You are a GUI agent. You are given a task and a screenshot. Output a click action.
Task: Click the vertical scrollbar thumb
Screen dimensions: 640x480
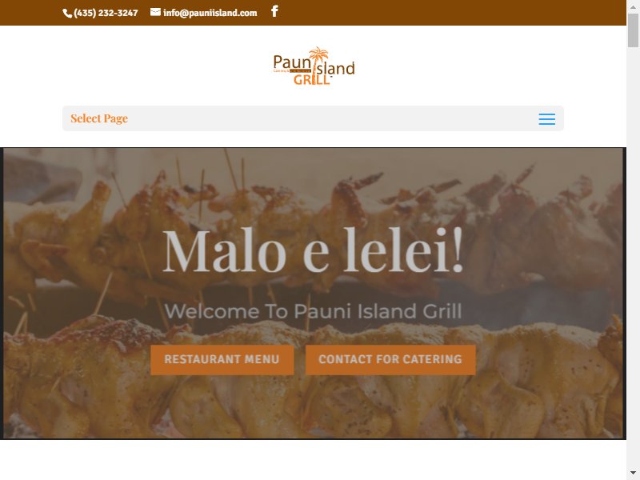(633, 30)
